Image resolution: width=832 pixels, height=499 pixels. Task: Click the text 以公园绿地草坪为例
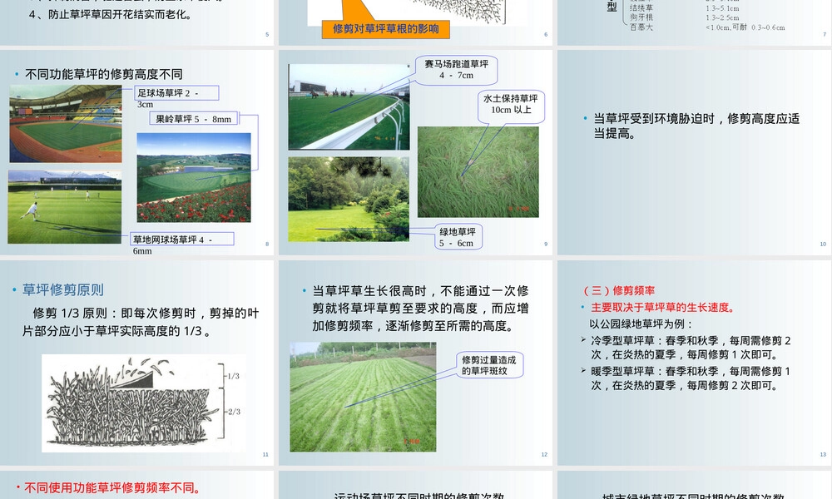tap(641, 324)
